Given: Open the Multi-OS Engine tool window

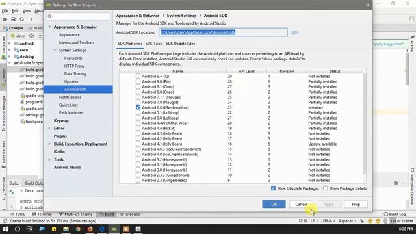Looking at the screenshot, I should click(76, 214).
